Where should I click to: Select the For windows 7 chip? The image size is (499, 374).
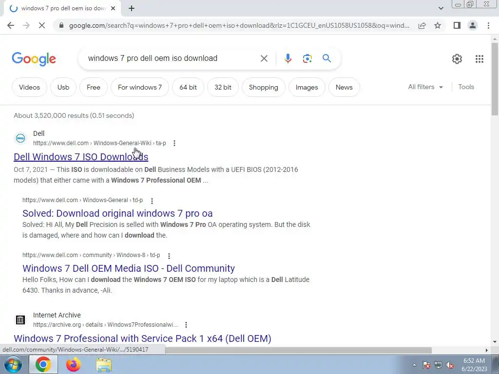point(140,87)
